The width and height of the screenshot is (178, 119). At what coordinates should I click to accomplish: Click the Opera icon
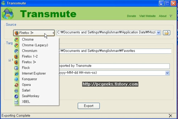[x=16, y=85]
